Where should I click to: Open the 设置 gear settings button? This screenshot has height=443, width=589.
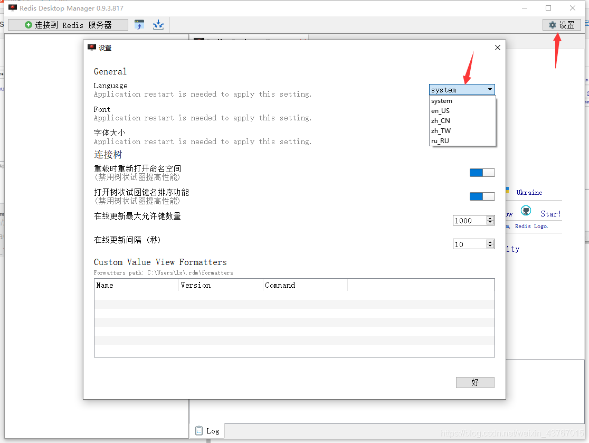562,25
